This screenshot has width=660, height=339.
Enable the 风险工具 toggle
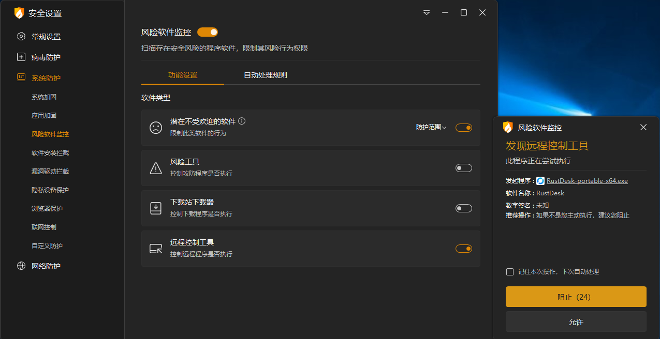[464, 168]
